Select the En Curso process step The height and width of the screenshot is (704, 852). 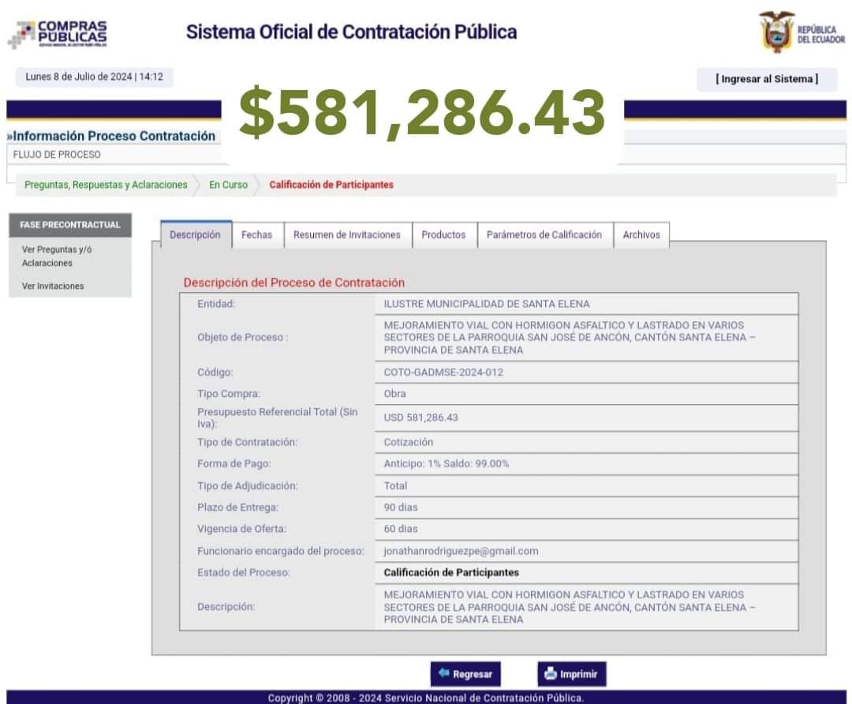tap(228, 185)
